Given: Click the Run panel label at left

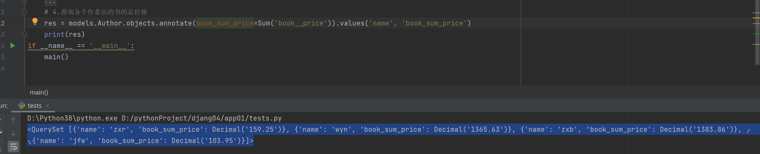Looking at the screenshot, I should [x=4, y=105].
